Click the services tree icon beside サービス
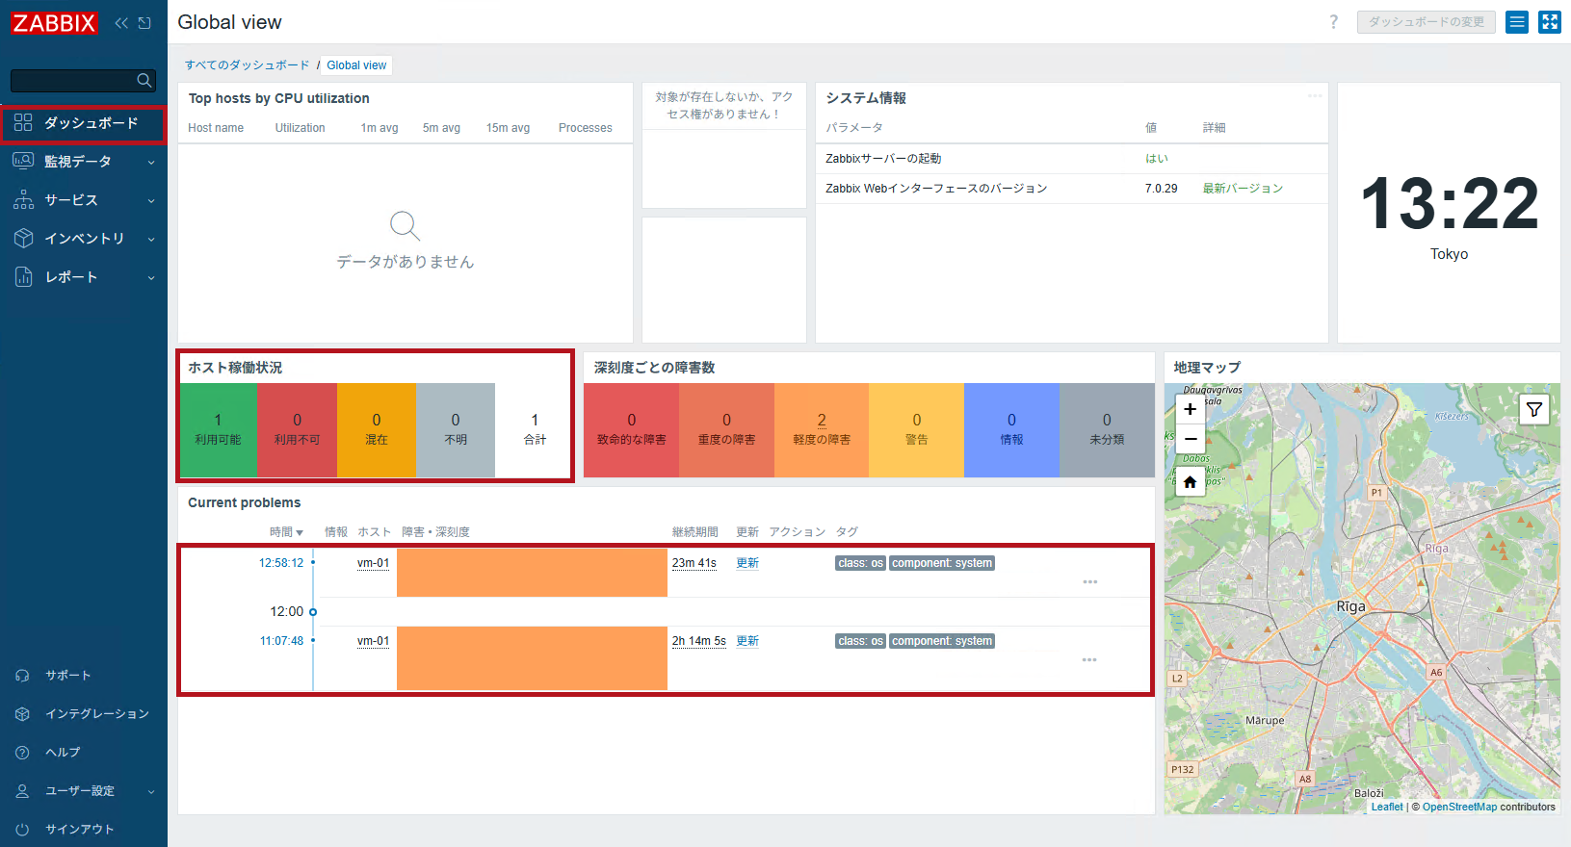This screenshot has width=1571, height=847. [x=23, y=199]
